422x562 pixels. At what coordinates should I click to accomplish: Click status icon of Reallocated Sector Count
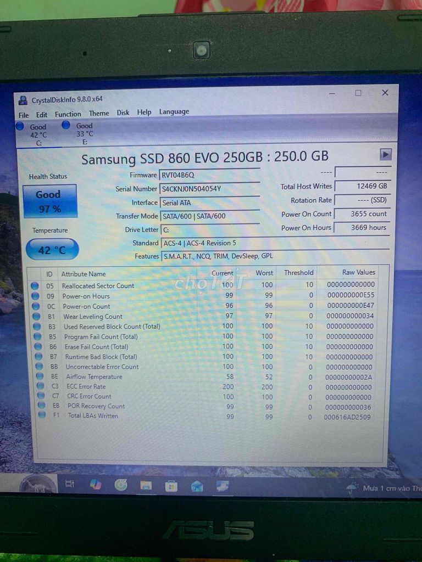coord(35,285)
